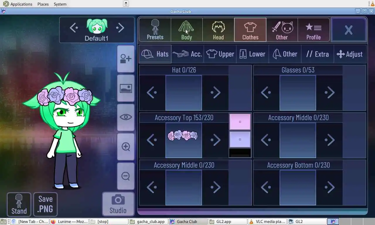Click the Save .PNG button
Image resolution: width=375 pixels, height=225 pixels.
point(45,204)
